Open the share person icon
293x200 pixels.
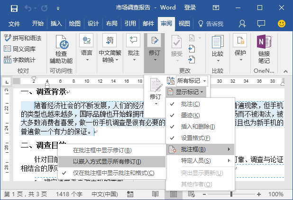point(242,24)
